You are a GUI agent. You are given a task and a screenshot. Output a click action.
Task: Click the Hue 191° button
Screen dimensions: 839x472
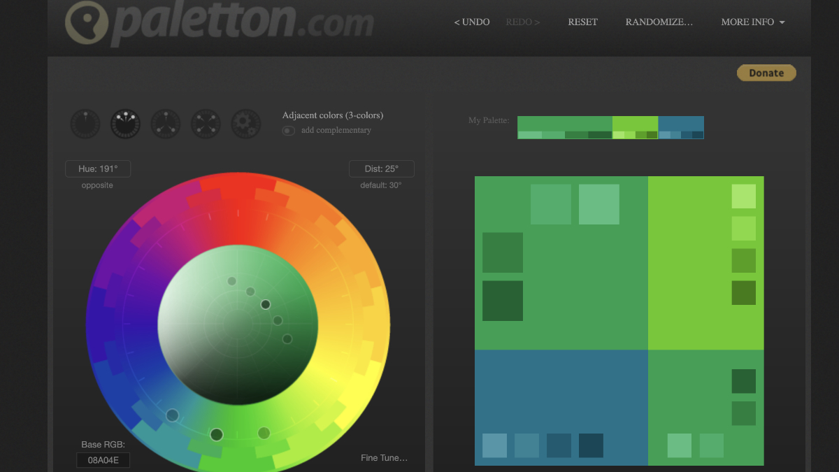coord(98,169)
